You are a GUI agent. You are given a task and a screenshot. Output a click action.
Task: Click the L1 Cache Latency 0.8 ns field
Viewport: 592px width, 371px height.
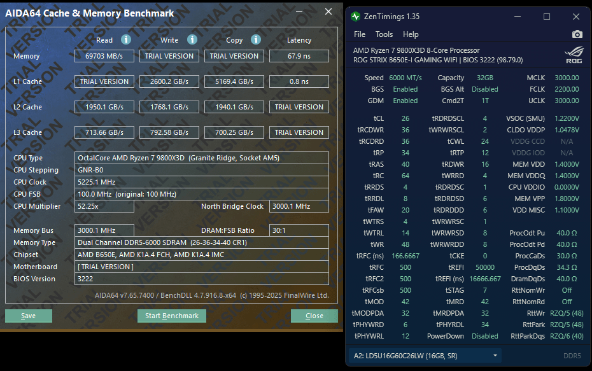tap(299, 81)
